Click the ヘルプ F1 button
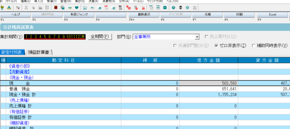 (16, 15)
